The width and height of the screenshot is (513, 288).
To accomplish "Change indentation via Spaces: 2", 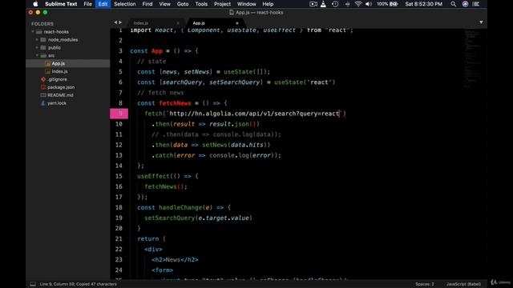I will [425, 284].
